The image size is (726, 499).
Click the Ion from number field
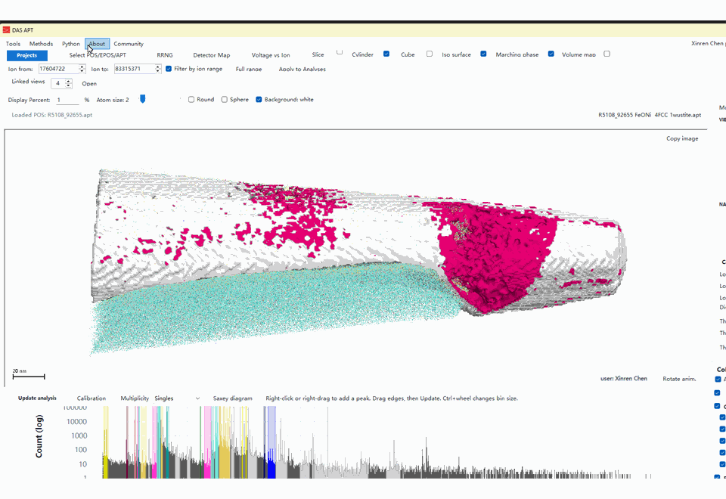59,69
